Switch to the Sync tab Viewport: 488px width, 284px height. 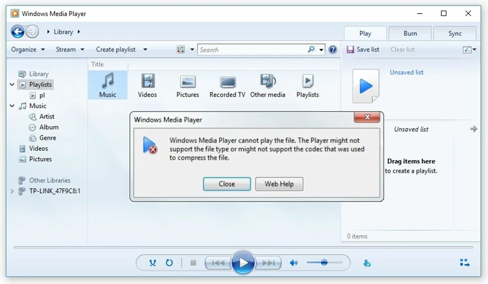(x=455, y=34)
